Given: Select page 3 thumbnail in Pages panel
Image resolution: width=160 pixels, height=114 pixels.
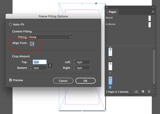Looking at the screenshot, I should pos(110,81).
